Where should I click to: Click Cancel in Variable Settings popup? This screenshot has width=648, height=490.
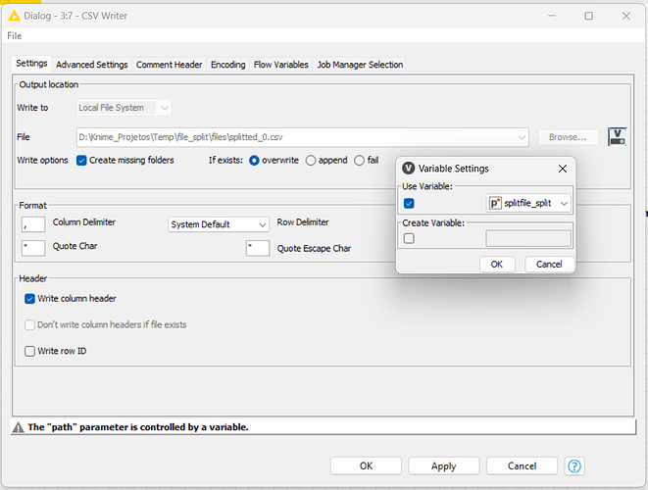[x=549, y=265]
